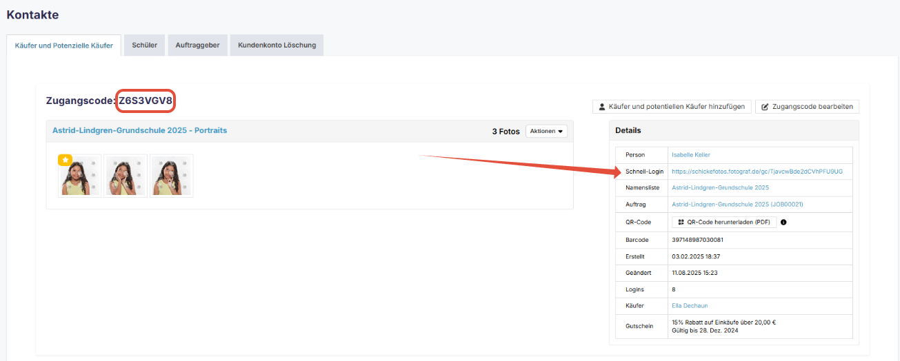Click the QR grid icon in download button
Viewport: 900px width, 361px height.
681,222
